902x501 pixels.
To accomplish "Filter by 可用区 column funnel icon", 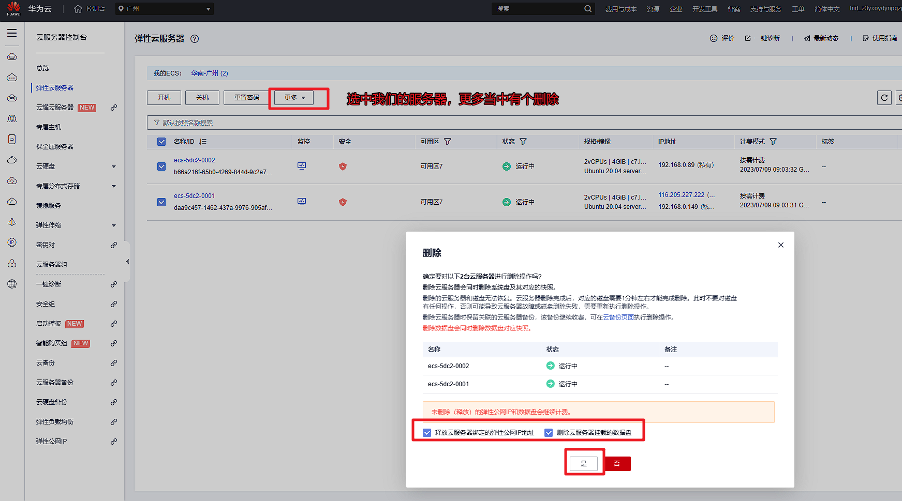I will click(x=448, y=142).
